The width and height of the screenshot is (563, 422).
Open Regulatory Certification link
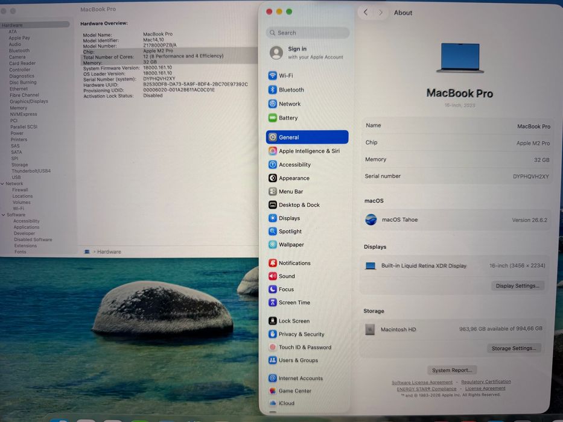point(486,382)
